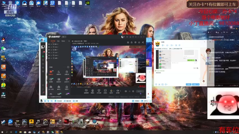Open clock history icon in chat input bar
The width and height of the screenshot is (239, 134).
tap(166, 84)
